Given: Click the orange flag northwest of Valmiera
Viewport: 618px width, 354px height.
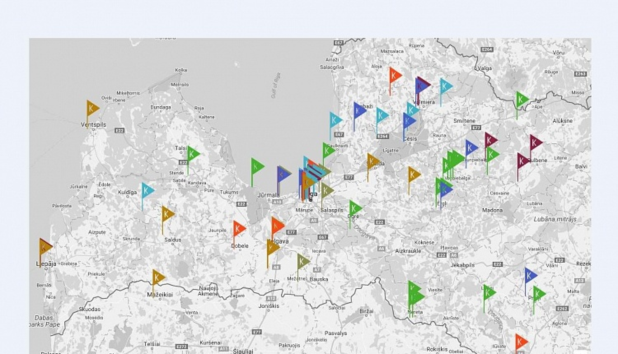Looking at the screenshot, I should coord(394,75).
